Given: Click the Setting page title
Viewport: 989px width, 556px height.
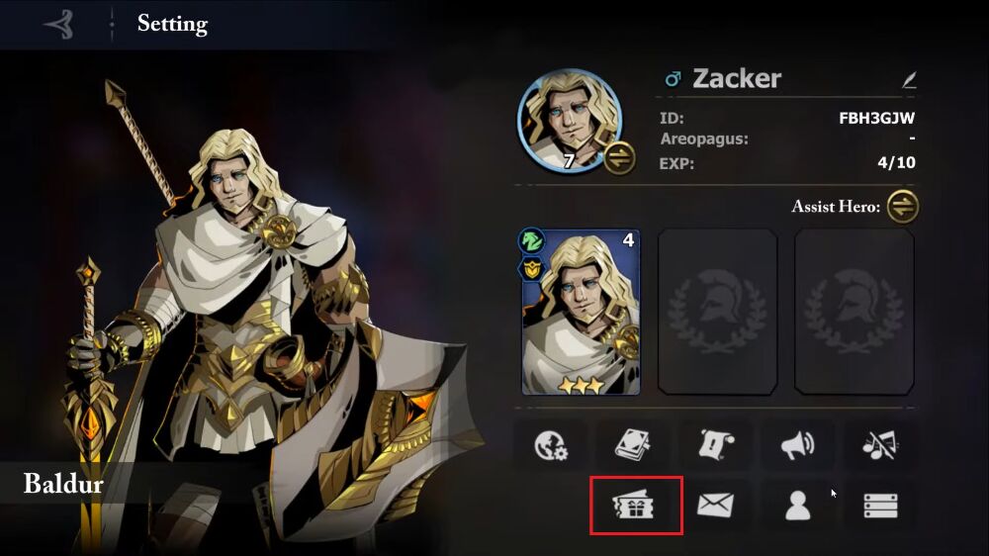Looking at the screenshot, I should point(172,24).
